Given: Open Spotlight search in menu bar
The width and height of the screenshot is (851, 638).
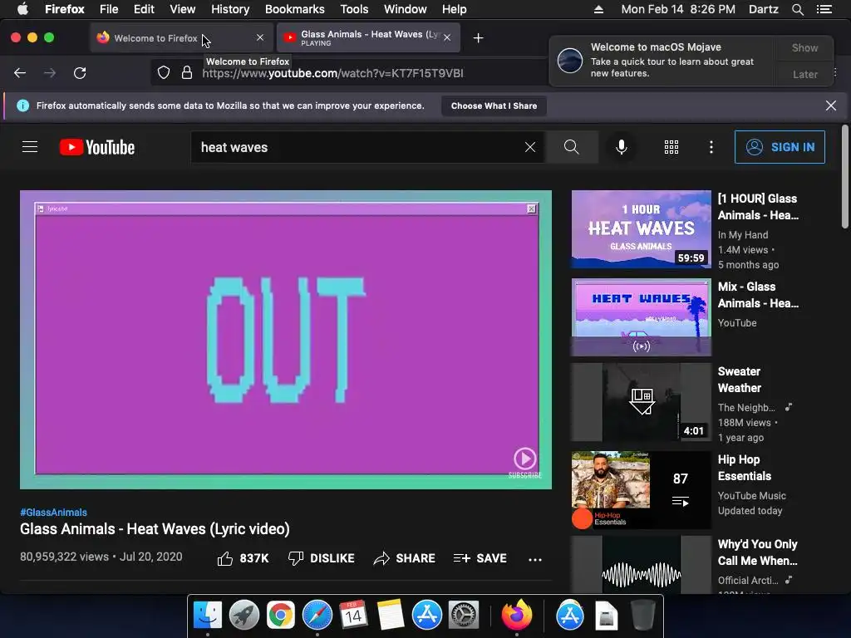Looking at the screenshot, I should [x=798, y=9].
